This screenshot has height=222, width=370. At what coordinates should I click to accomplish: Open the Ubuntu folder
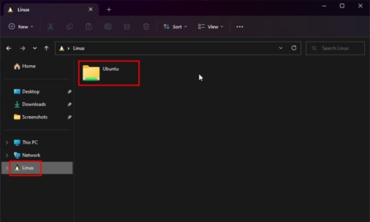point(109,73)
